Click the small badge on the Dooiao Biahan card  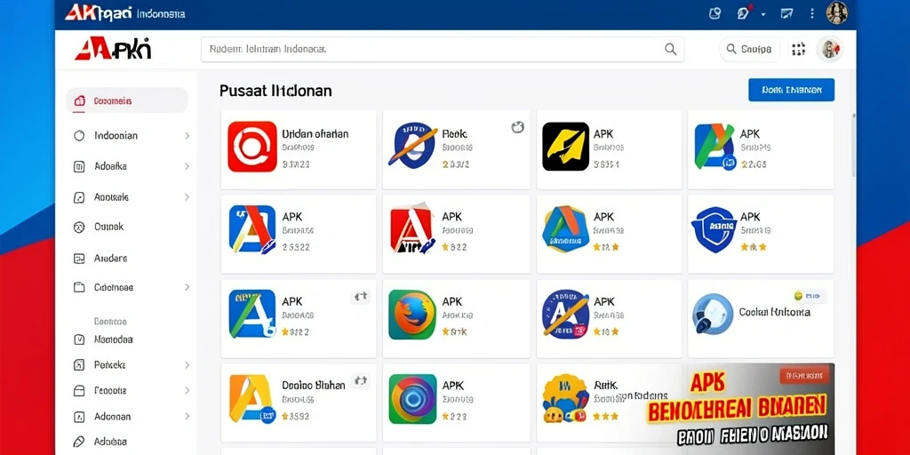click(x=361, y=380)
